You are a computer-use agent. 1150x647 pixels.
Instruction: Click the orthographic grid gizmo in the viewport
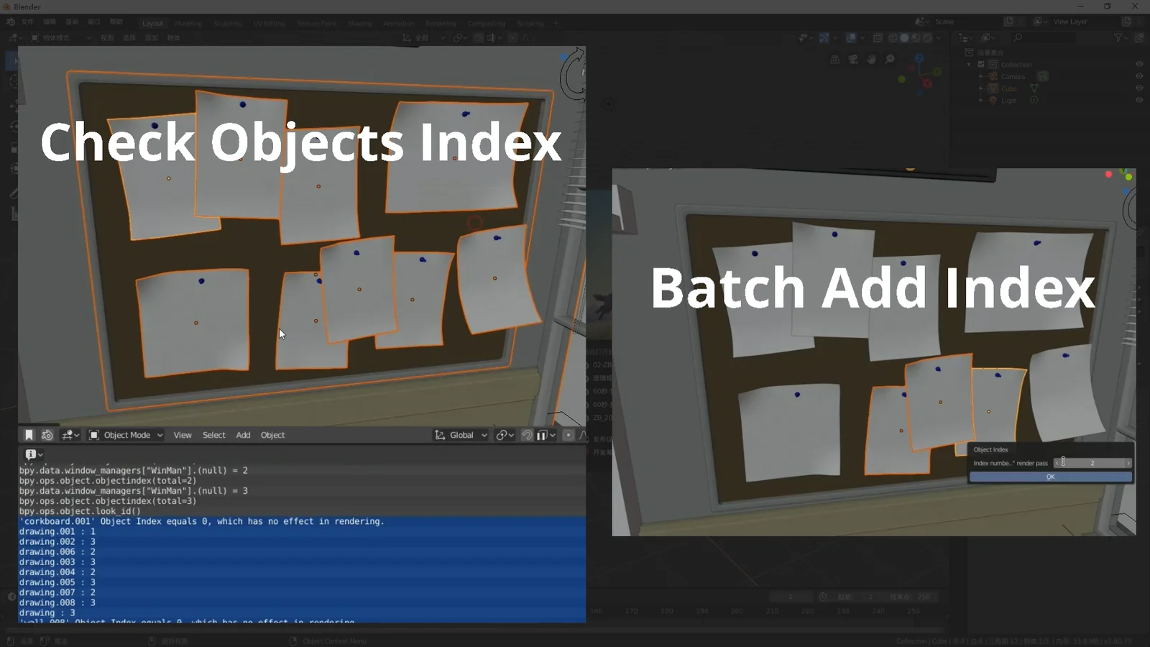tap(835, 59)
